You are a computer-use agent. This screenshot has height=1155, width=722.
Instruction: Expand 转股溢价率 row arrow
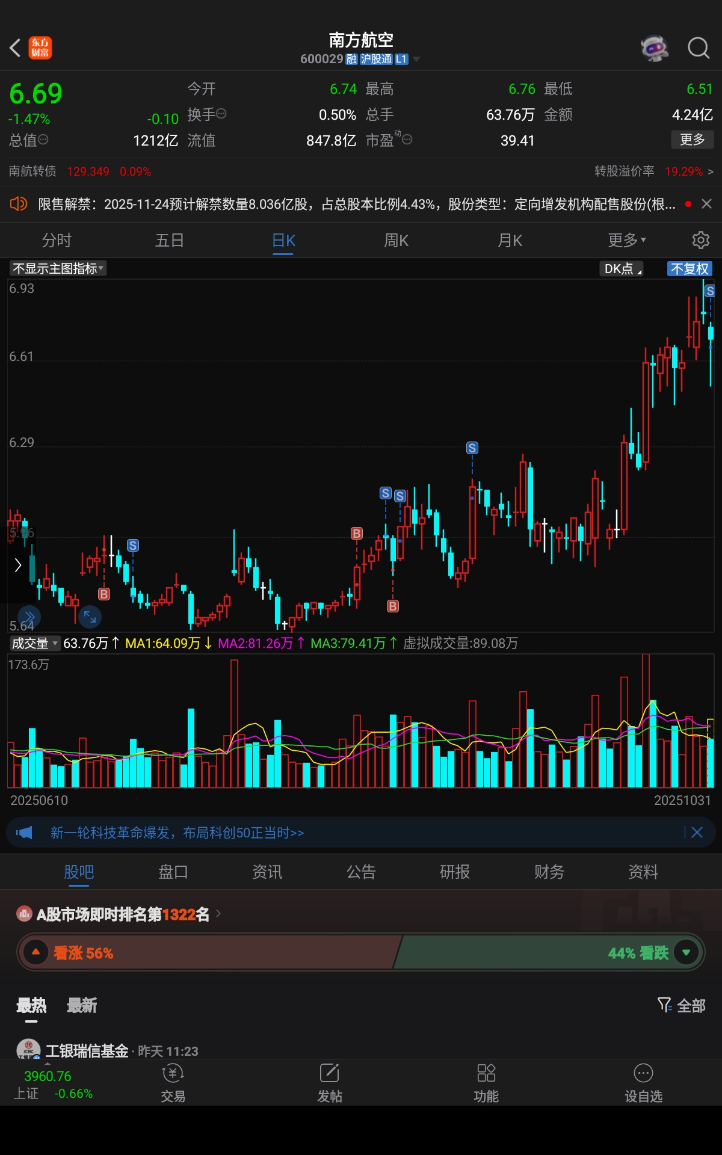coord(711,171)
